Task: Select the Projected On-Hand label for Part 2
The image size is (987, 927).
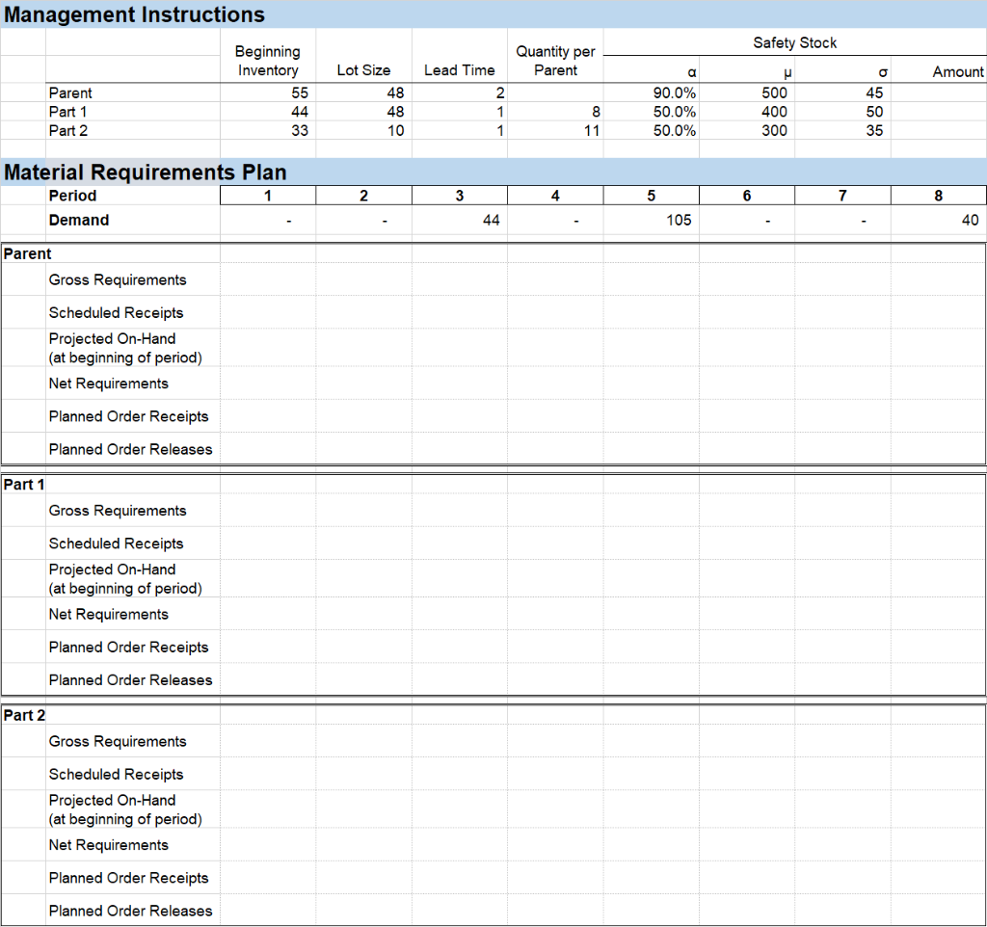Action: (112, 809)
